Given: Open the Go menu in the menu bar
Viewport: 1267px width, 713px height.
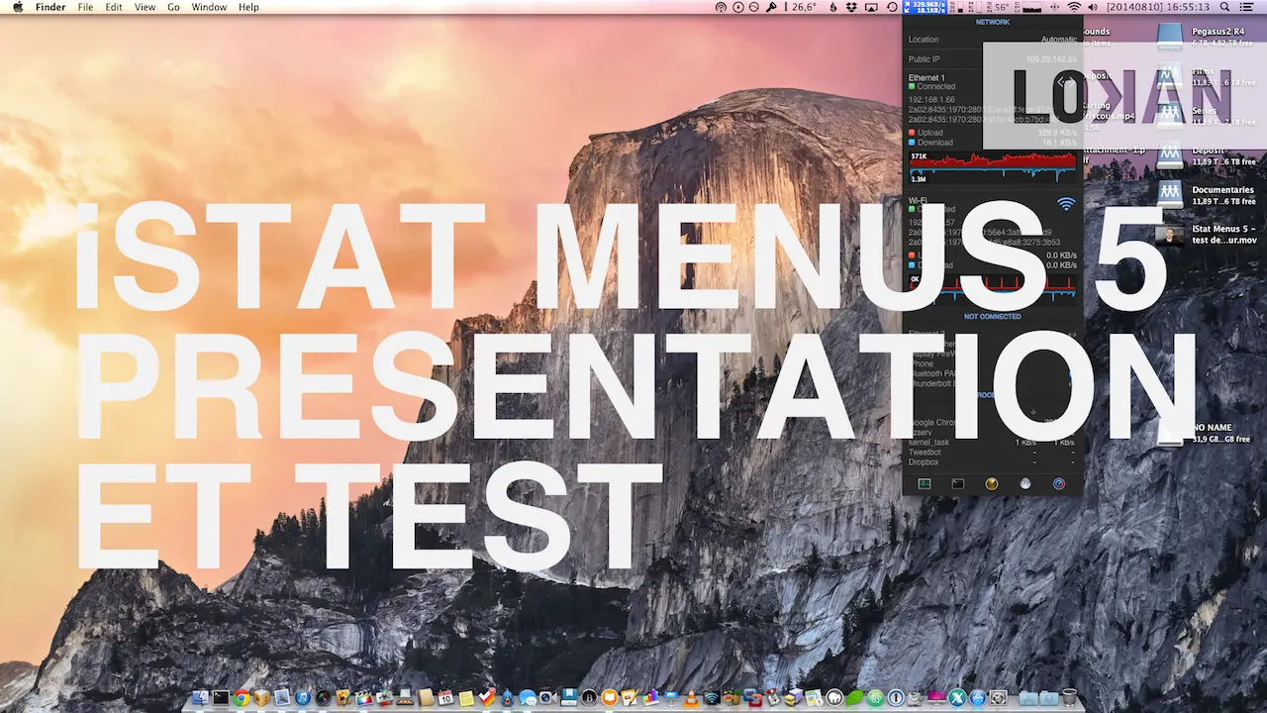Looking at the screenshot, I should pyautogui.click(x=173, y=7).
